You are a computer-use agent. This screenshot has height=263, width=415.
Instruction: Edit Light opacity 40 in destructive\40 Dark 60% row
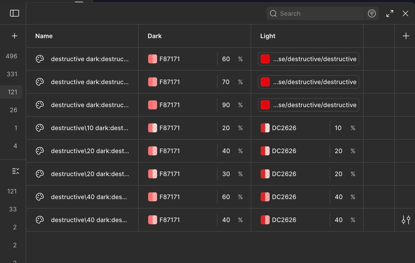click(x=339, y=197)
